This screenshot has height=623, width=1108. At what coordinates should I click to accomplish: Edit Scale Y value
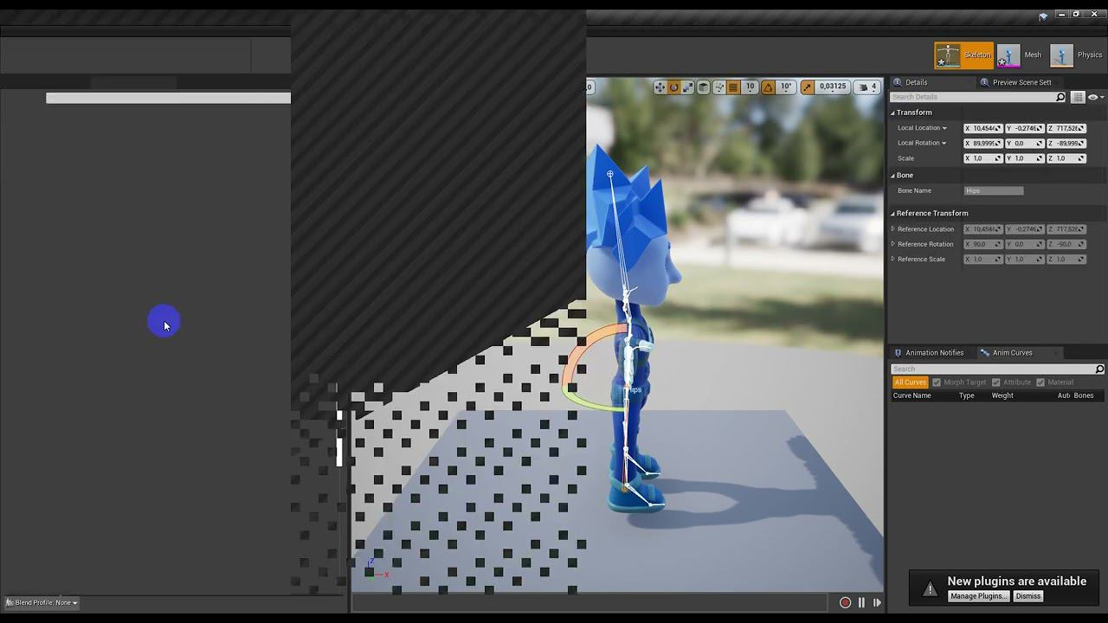pos(1025,158)
